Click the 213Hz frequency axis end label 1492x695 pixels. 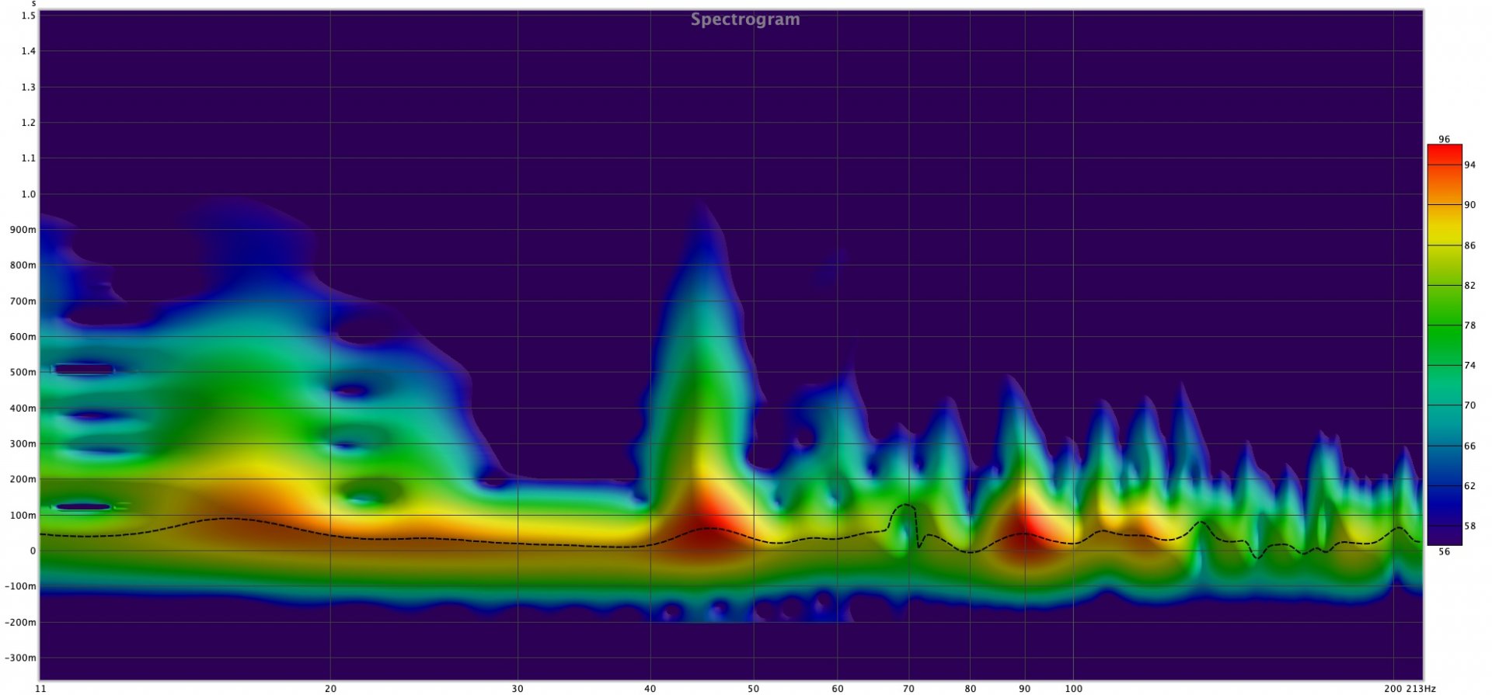[x=1421, y=689]
